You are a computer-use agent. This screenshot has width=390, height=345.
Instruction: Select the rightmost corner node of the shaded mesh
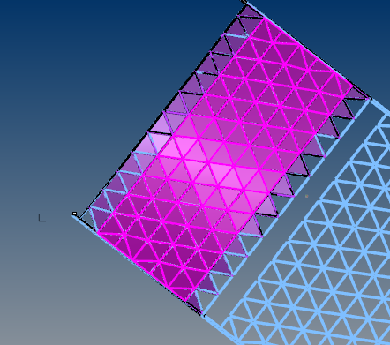point(370,99)
